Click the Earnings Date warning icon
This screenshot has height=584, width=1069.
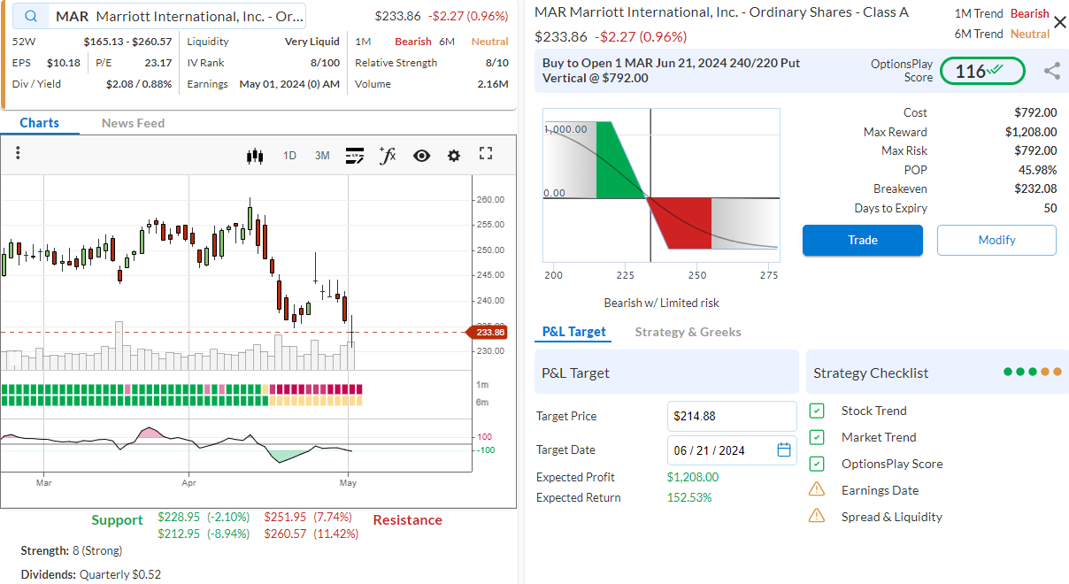click(x=818, y=489)
